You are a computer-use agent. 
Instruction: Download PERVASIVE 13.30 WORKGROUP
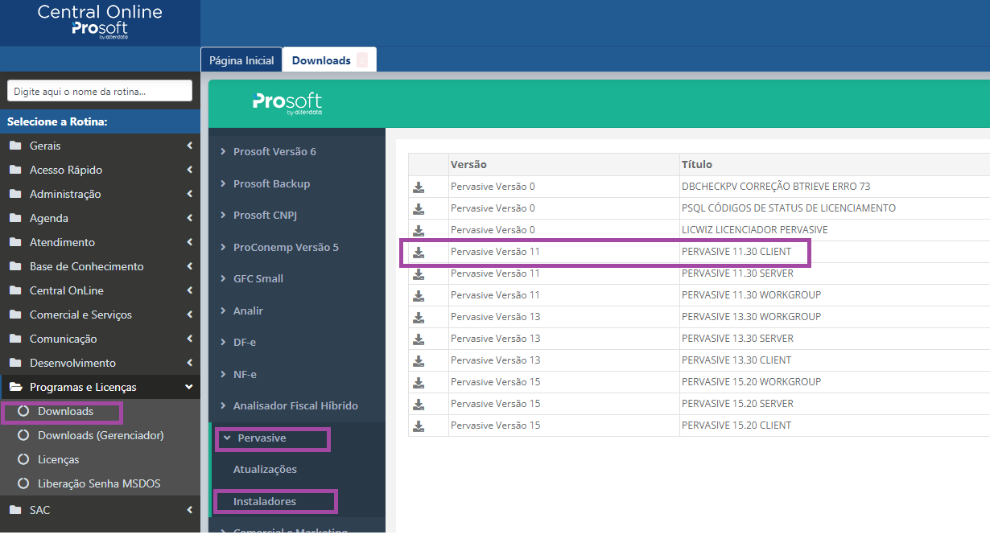point(419,317)
